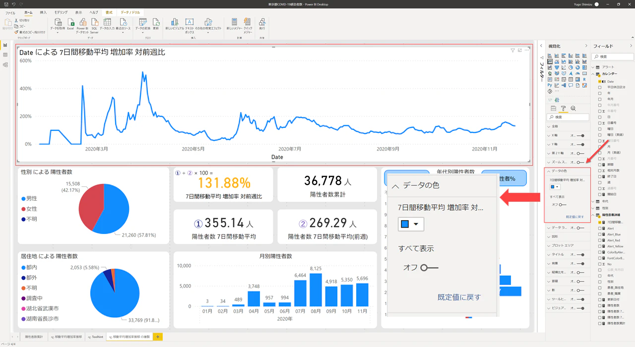Click the save icon in title bar
The height and width of the screenshot is (347, 635).
pos(5,4)
